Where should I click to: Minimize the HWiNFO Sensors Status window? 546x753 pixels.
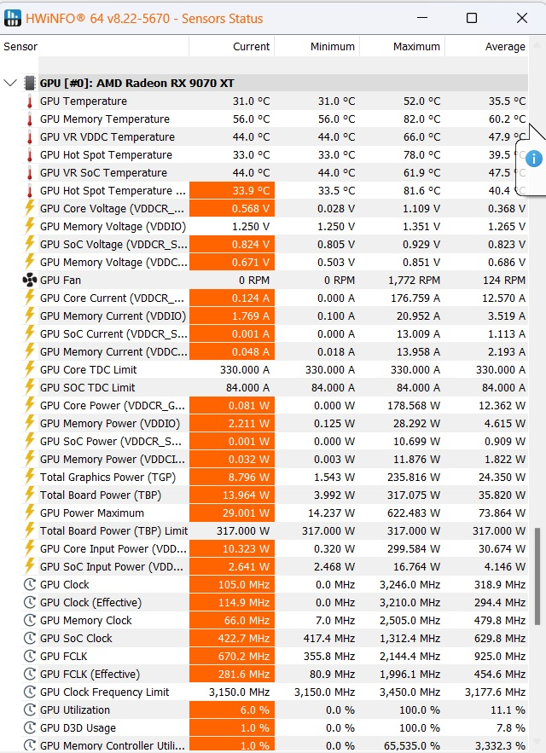point(422,18)
